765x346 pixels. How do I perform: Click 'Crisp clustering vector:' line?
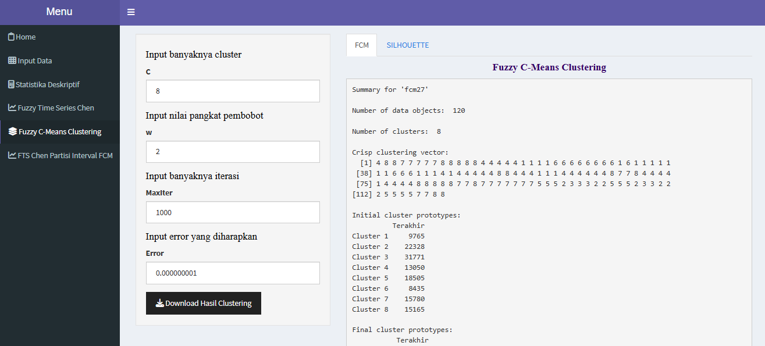[x=400, y=152]
